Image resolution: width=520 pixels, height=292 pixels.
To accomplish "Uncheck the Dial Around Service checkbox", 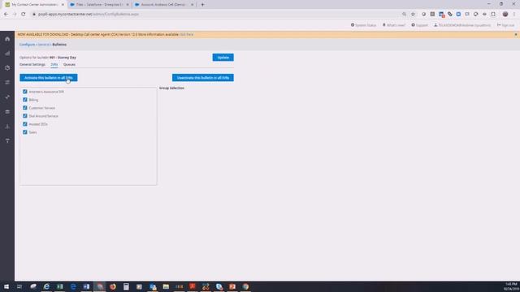I will click(25, 116).
